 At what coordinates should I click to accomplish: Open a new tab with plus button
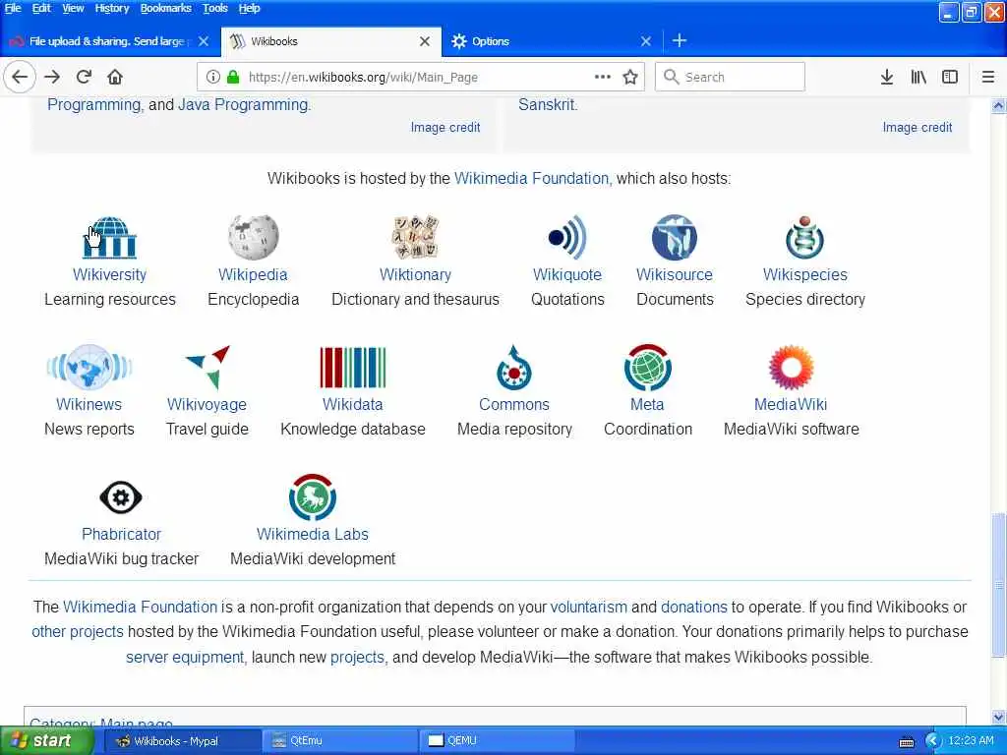tap(679, 41)
